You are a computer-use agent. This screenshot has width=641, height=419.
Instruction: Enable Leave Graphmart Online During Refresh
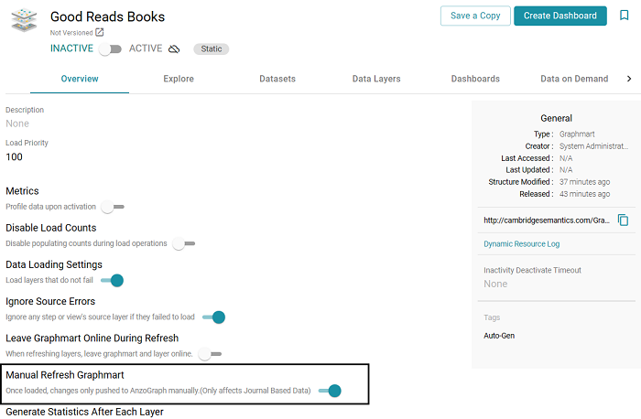tap(210, 354)
